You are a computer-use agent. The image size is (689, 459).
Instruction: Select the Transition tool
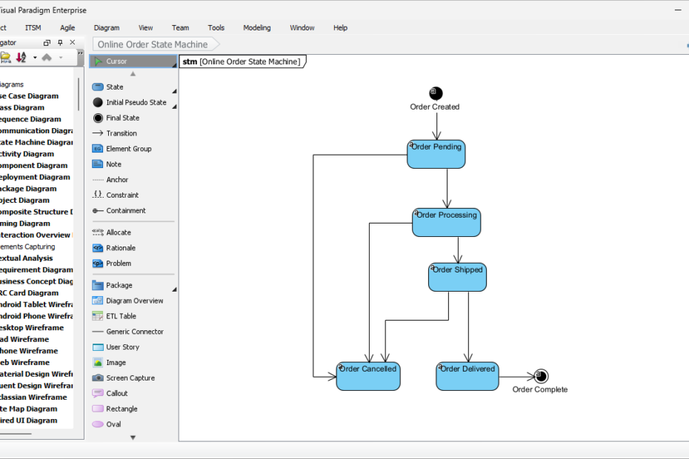pos(123,133)
